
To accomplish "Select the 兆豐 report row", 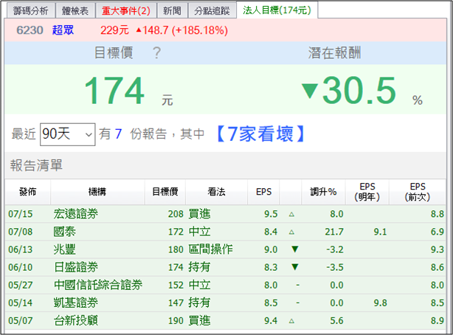I will tap(225, 249).
